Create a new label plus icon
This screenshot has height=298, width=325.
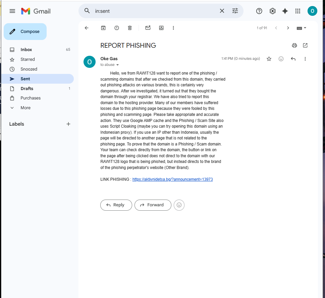[x=68, y=124]
